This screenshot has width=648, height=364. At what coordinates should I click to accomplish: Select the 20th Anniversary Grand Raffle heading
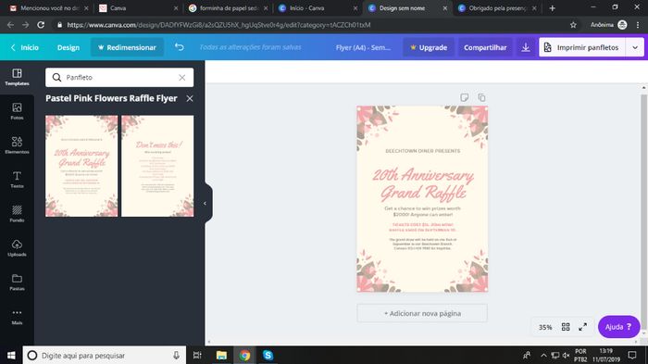click(x=423, y=183)
